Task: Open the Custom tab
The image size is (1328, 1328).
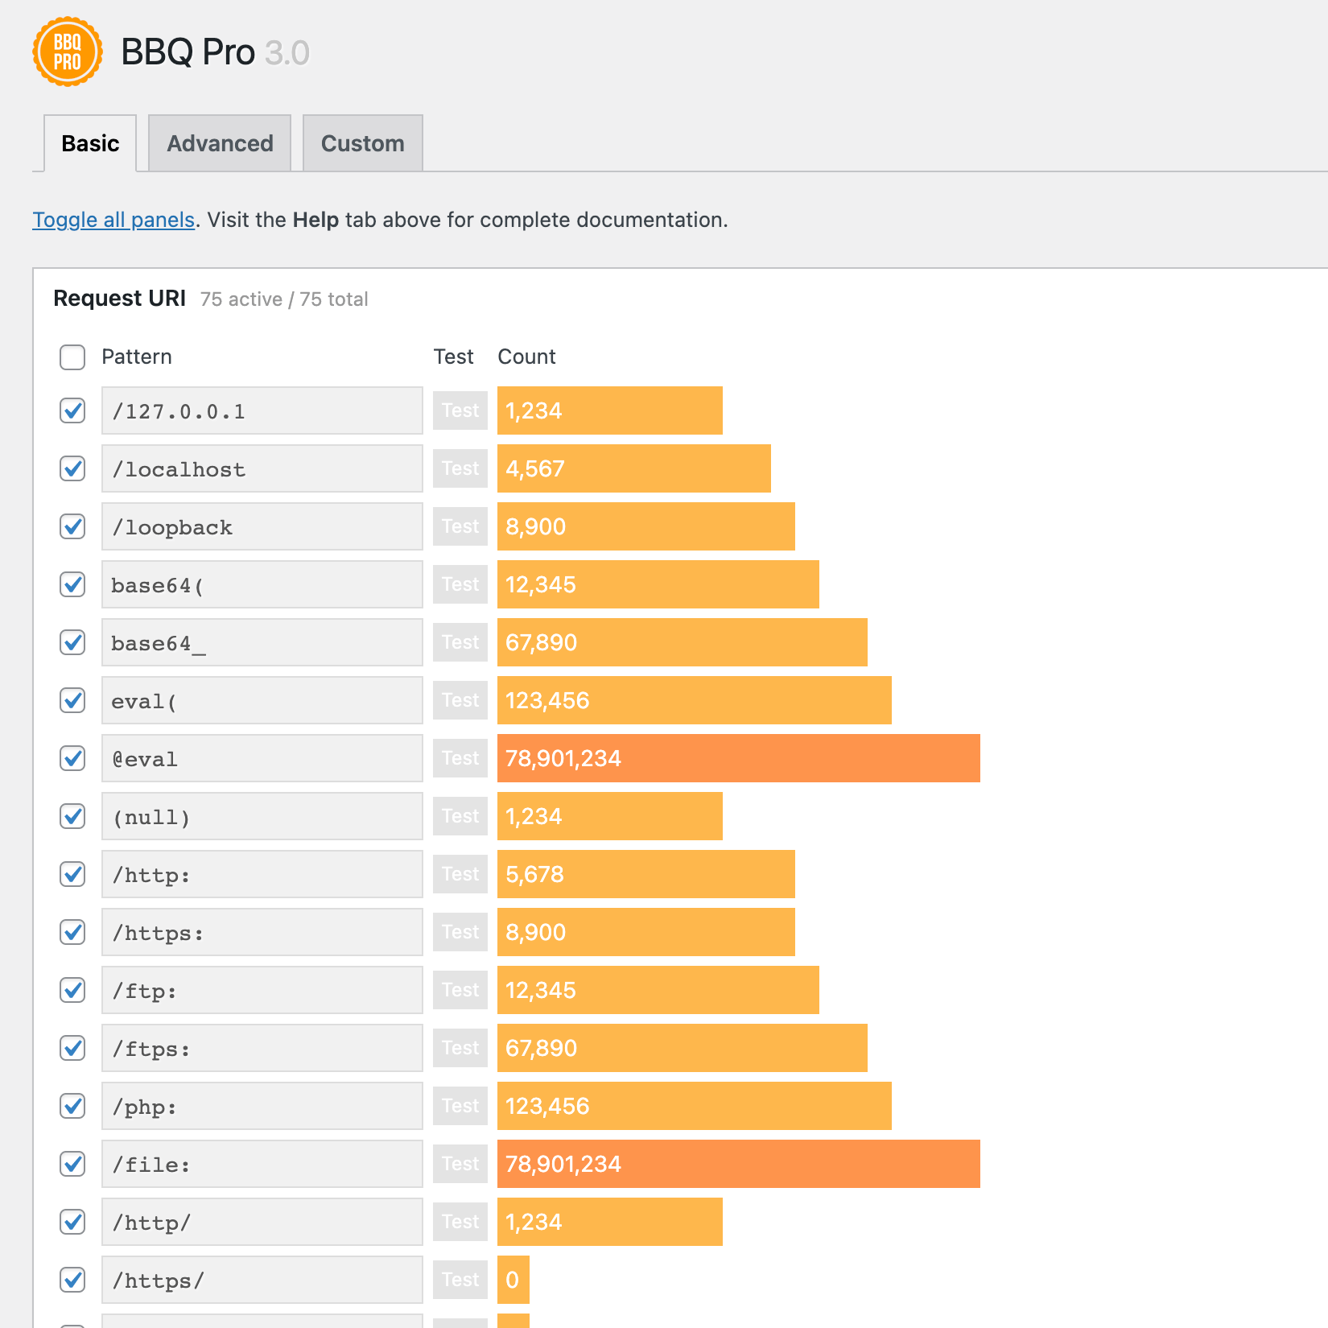Action: (x=362, y=143)
